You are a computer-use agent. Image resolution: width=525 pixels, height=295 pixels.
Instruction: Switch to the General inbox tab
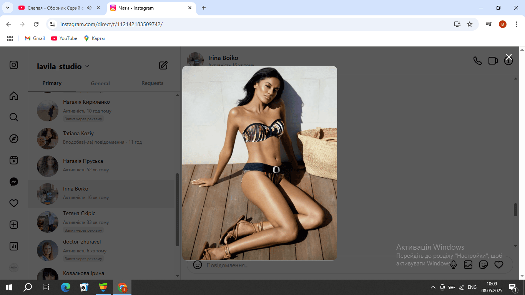tap(100, 83)
